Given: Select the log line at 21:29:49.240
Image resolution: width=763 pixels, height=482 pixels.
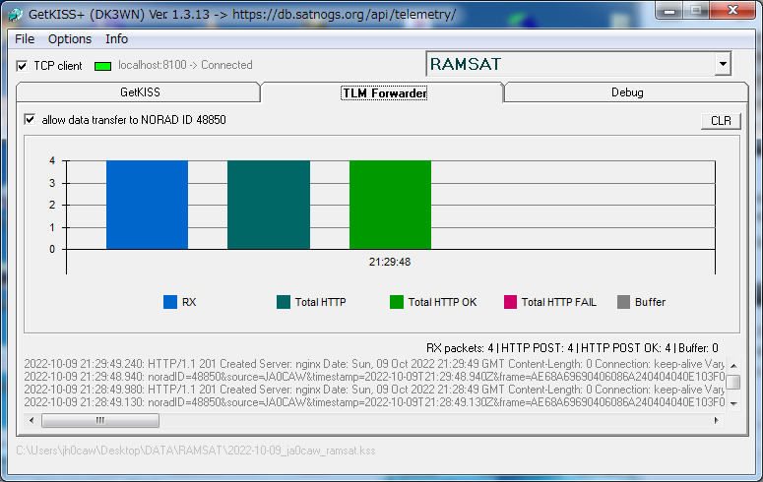Looking at the screenshot, I should click(374, 364).
